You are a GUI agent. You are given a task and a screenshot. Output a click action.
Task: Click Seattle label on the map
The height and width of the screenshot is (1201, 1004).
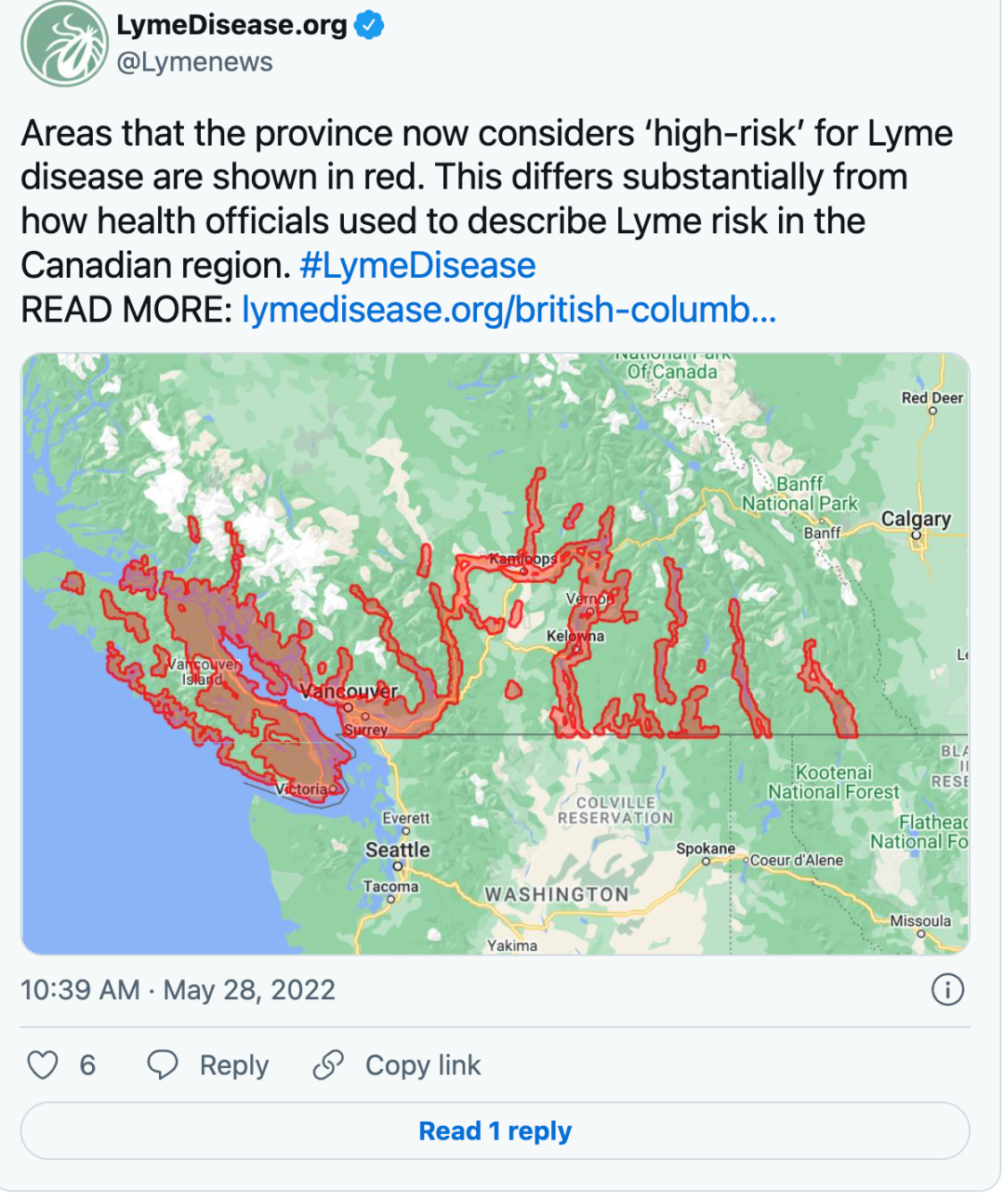click(397, 850)
